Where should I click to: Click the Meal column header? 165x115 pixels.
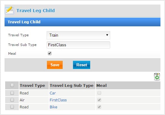[101, 85]
